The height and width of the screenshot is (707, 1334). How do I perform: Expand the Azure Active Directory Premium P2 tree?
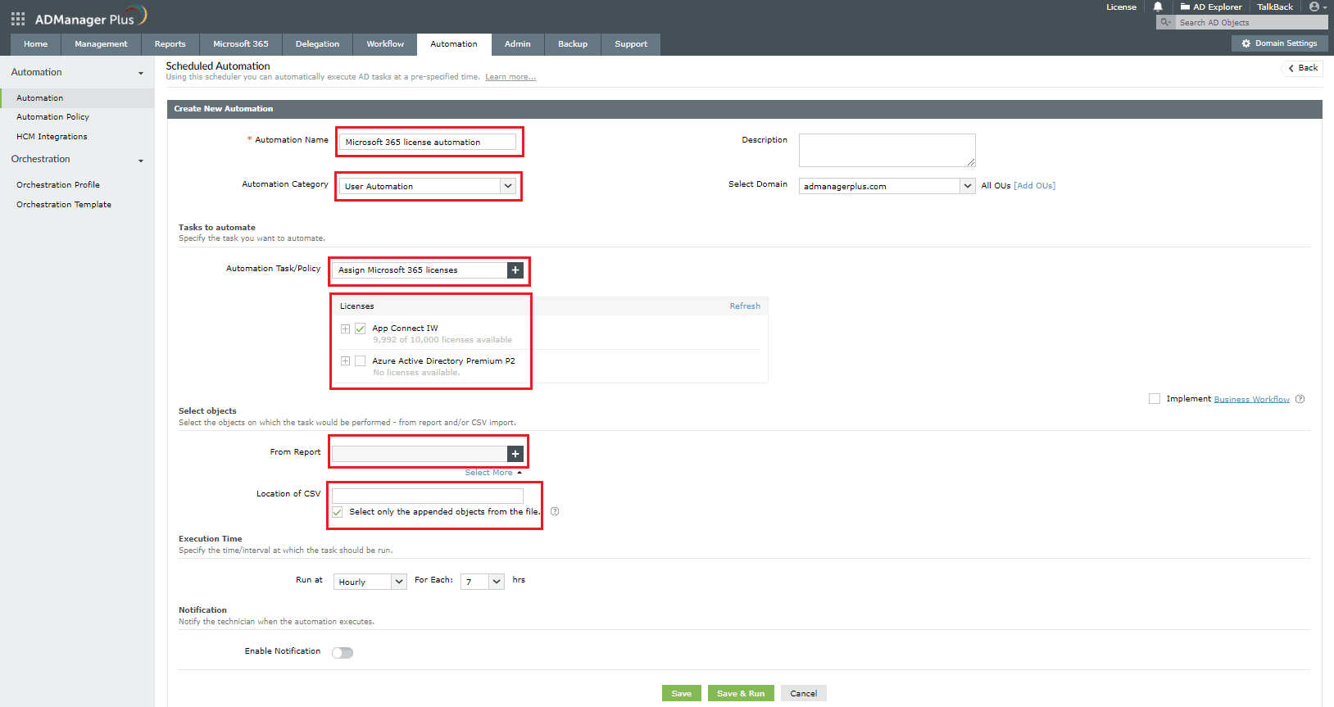345,360
